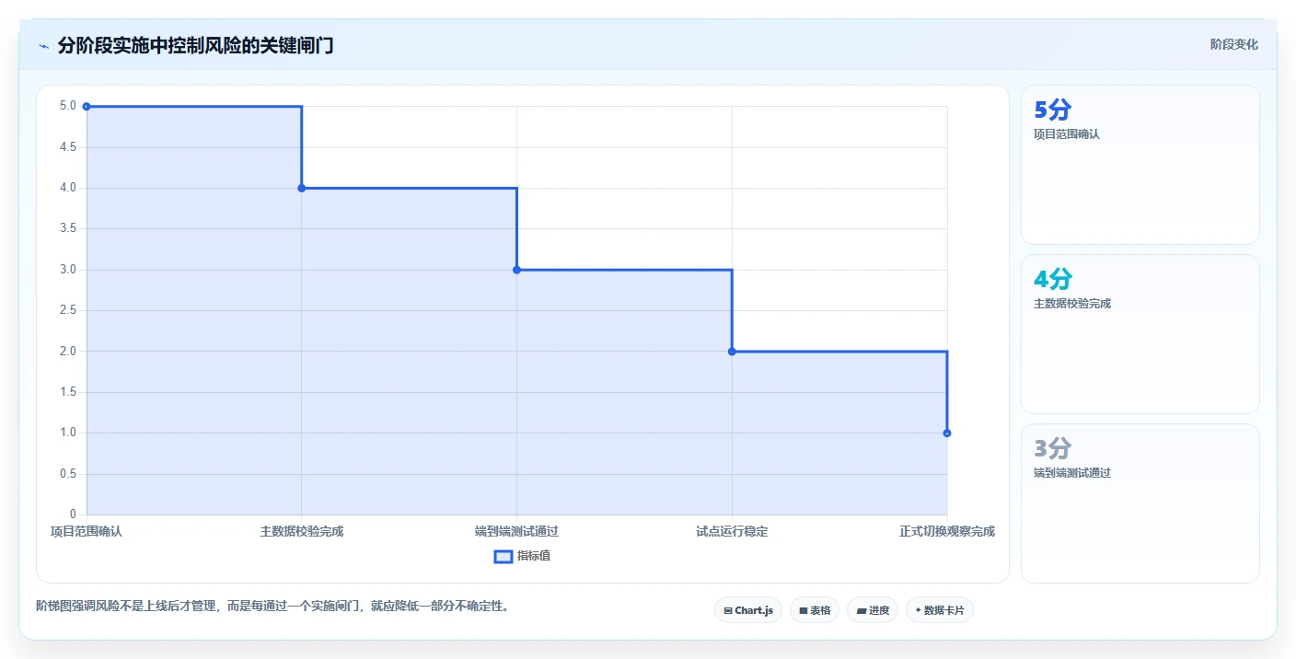Click the 进度 tag icon
The height and width of the screenshot is (659, 1296).
click(x=862, y=610)
